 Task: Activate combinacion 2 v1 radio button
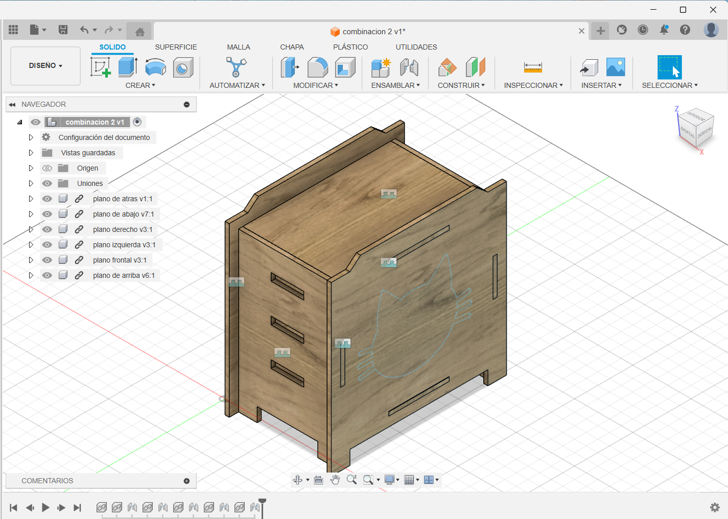point(137,122)
